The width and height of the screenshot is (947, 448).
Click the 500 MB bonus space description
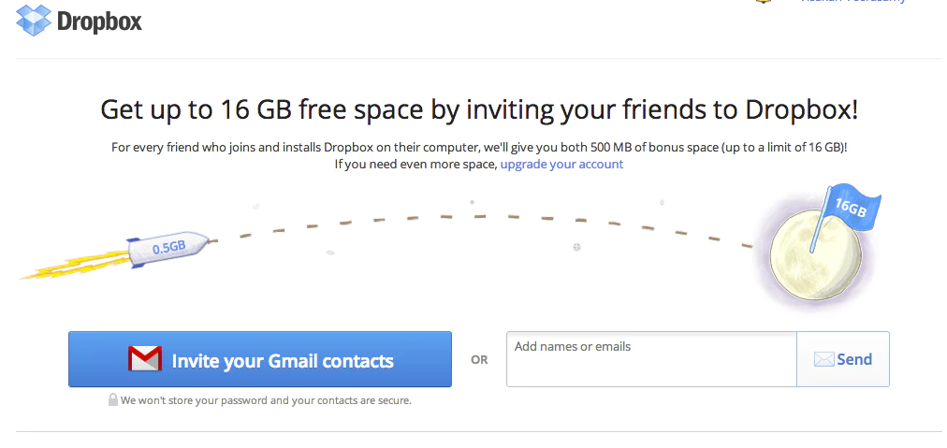click(478, 148)
